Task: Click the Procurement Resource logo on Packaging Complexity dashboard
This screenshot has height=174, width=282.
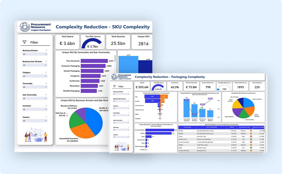Action: pyautogui.click(x=114, y=77)
